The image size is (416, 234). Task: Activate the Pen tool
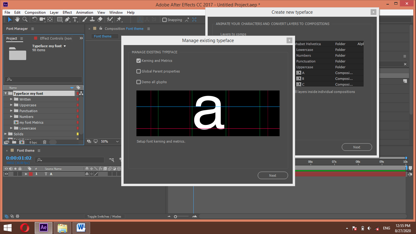68,19
